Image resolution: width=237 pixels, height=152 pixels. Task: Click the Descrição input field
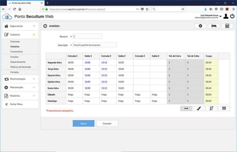[x=94, y=45]
